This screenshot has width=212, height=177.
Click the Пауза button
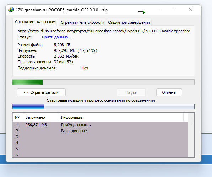tap(131, 92)
